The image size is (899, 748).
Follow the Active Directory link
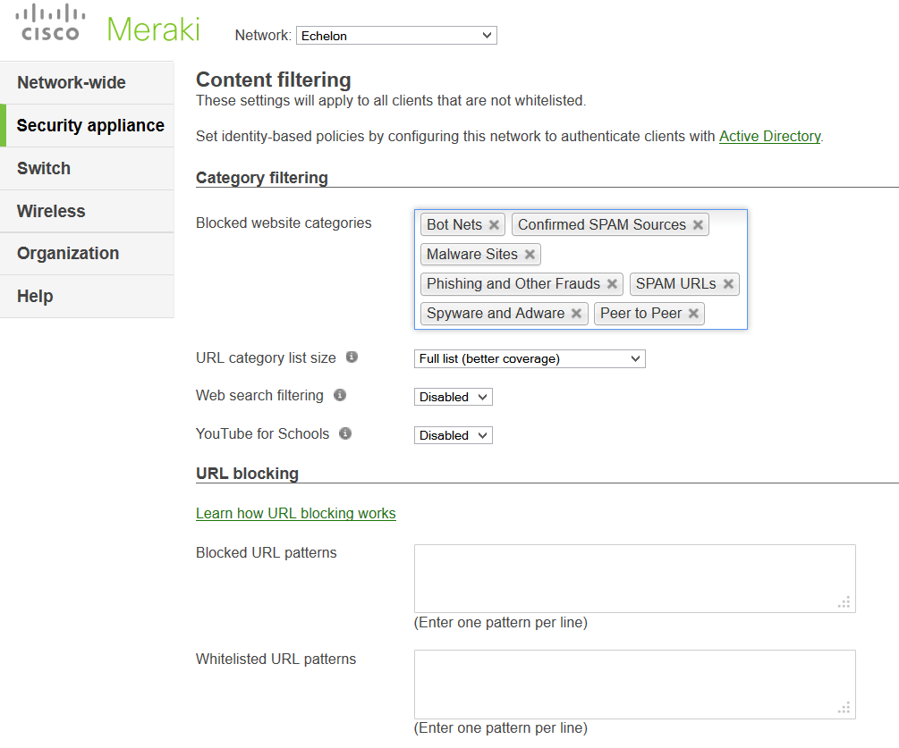pyautogui.click(x=769, y=137)
